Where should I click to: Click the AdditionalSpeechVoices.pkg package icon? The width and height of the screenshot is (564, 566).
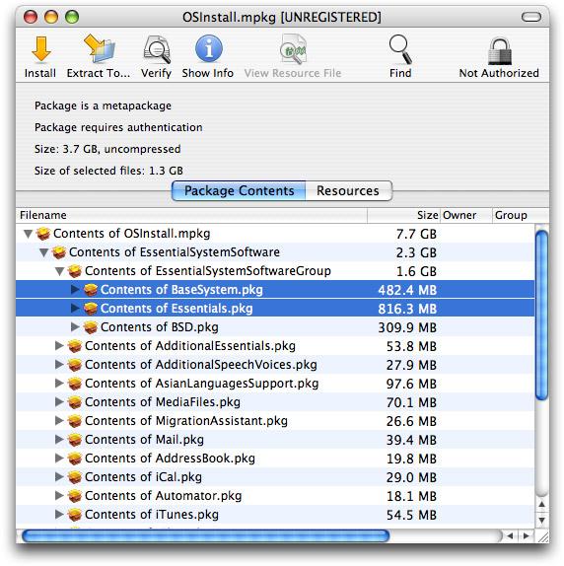[x=75, y=365]
